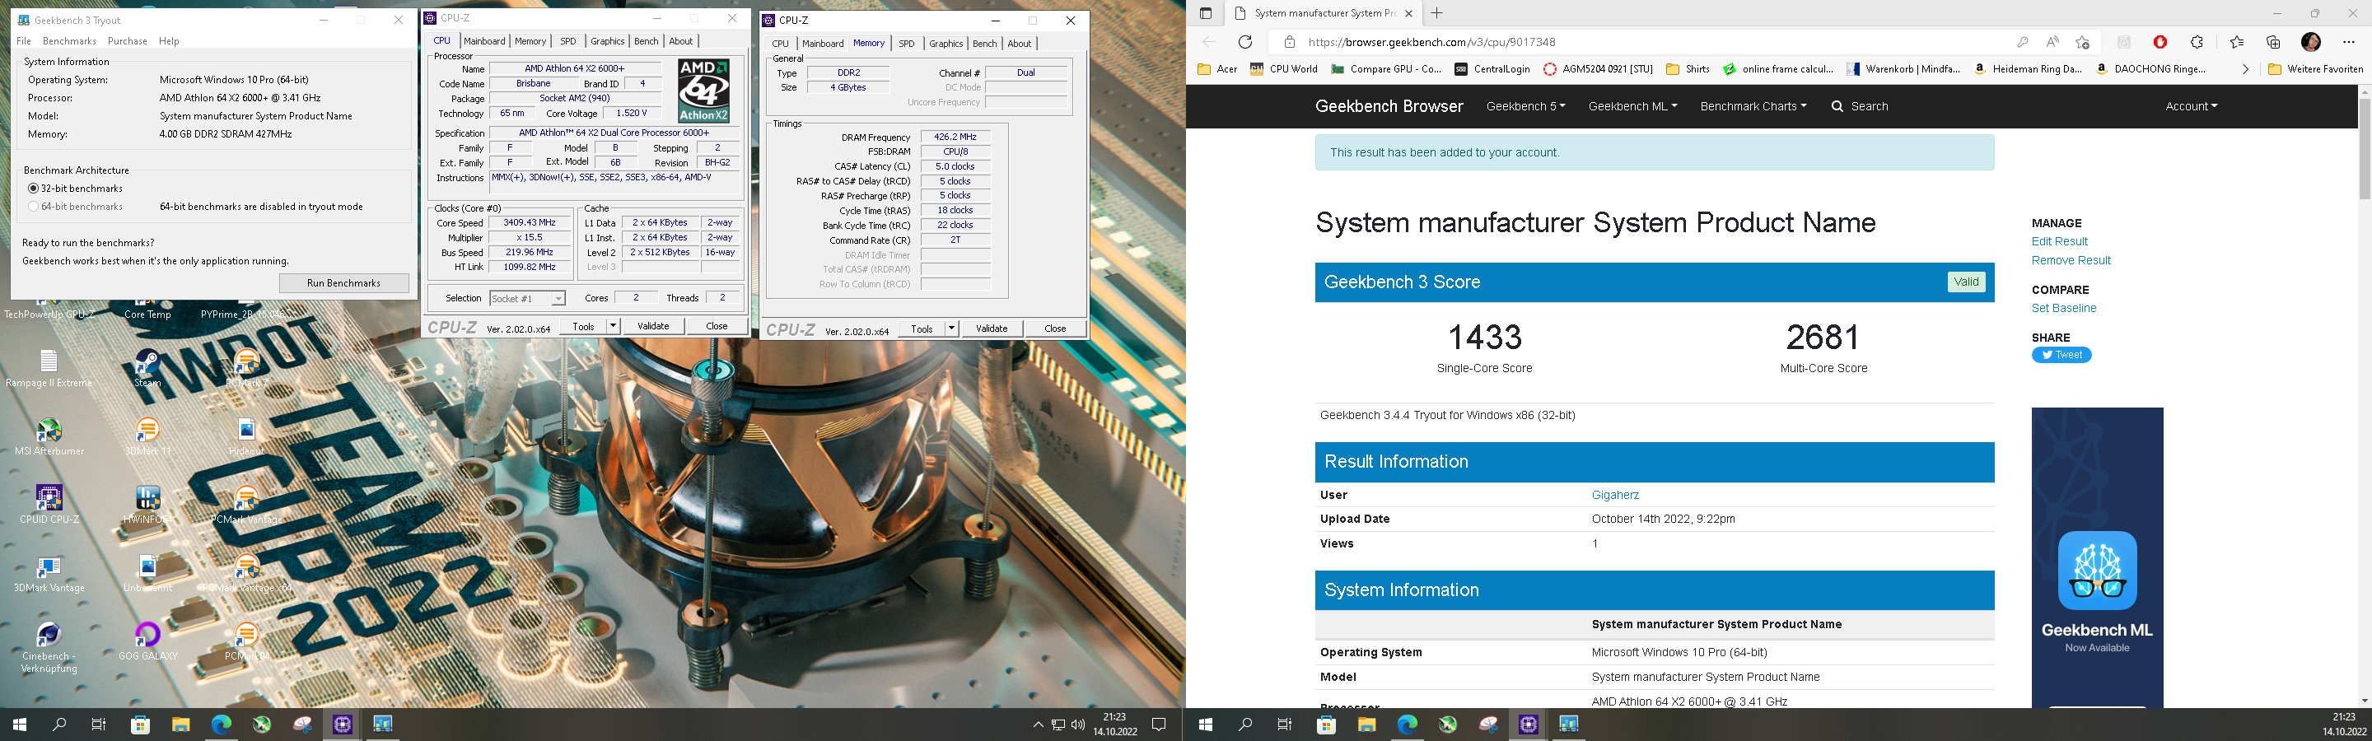Image resolution: width=2372 pixels, height=741 pixels.
Task: Click the read aloud icon in address bar
Action: coord(2052,41)
